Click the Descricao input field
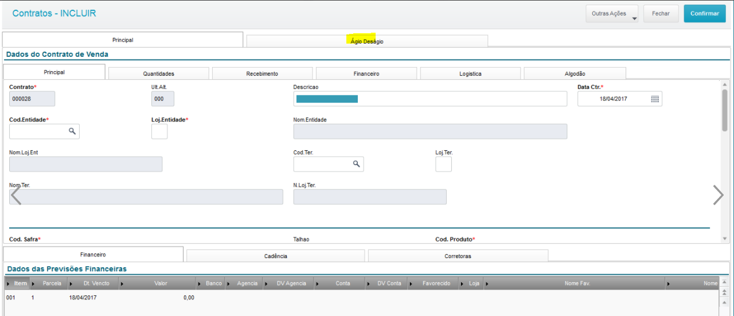Viewport: 734px width, 316px height. pos(430,99)
